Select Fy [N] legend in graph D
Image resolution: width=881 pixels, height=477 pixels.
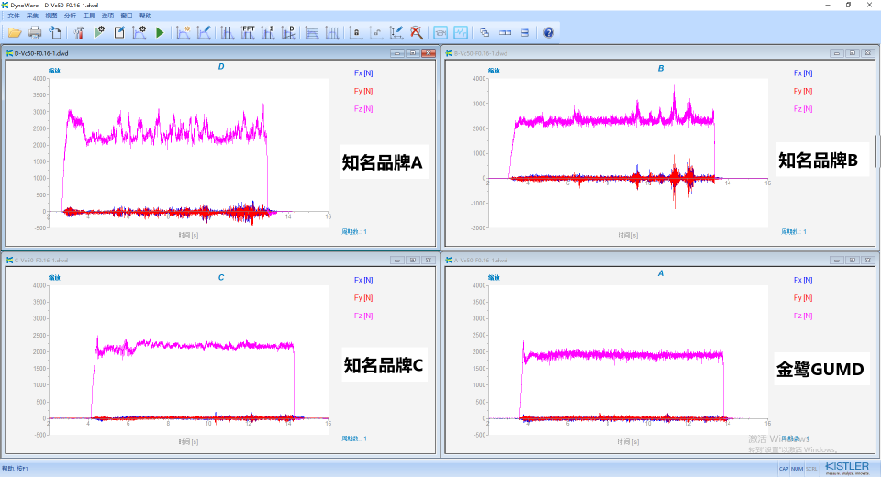pos(363,91)
